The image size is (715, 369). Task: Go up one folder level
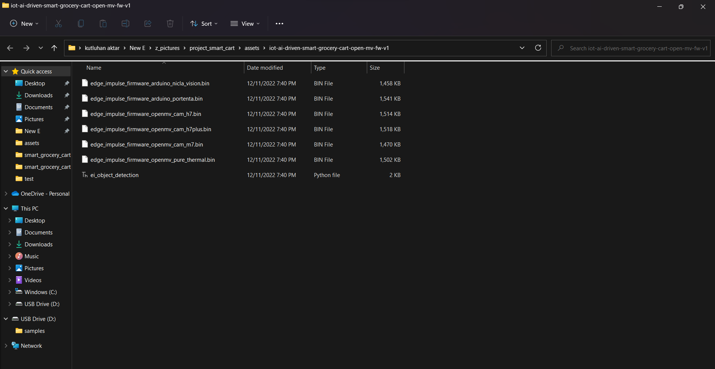coord(54,48)
